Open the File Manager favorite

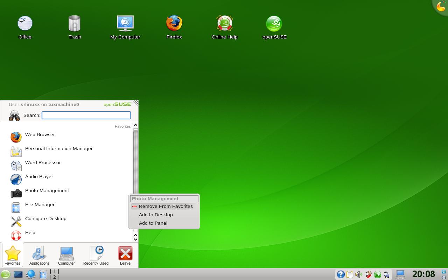click(x=40, y=204)
